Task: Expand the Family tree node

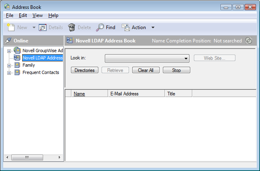Action: pos(9,65)
